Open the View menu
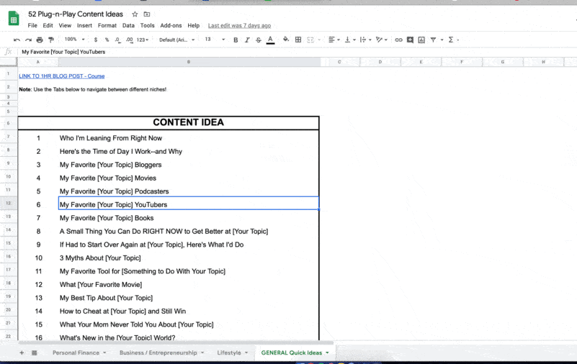The image size is (577, 364). click(x=65, y=25)
